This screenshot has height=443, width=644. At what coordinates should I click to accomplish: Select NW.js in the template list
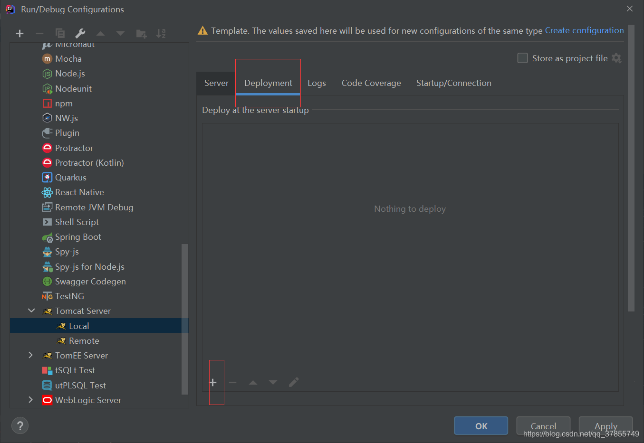click(x=99, y=118)
